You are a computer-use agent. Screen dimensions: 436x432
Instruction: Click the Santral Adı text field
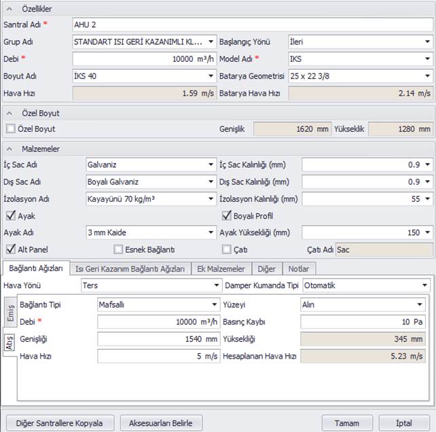(x=251, y=24)
